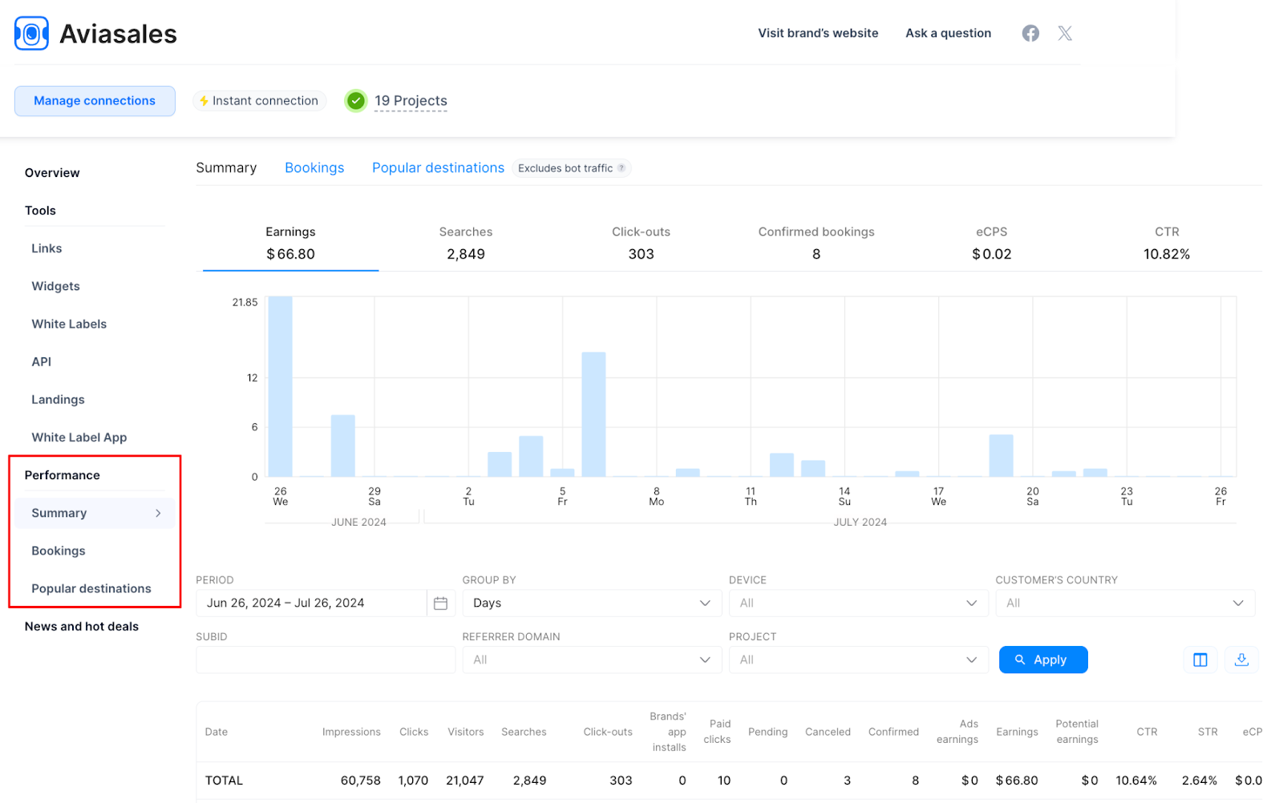Click the Pending column header

pyautogui.click(x=767, y=732)
